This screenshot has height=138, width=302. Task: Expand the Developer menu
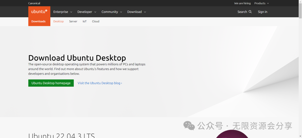tap(87, 12)
